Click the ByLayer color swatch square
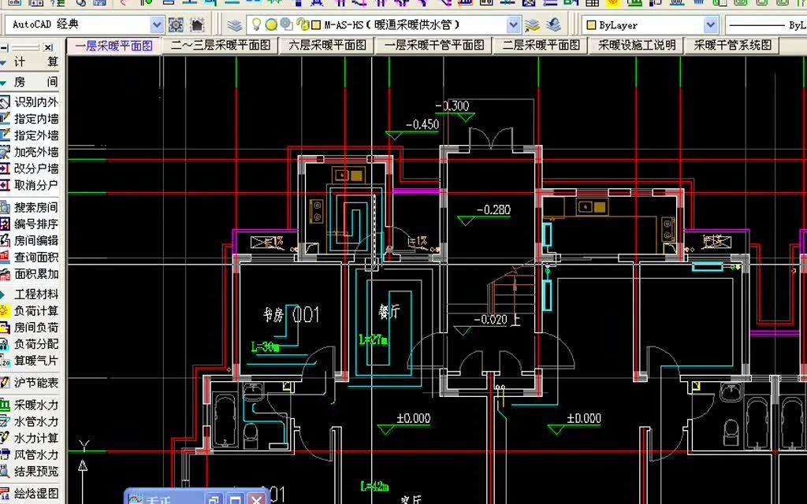807x504 pixels. [x=591, y=24]
